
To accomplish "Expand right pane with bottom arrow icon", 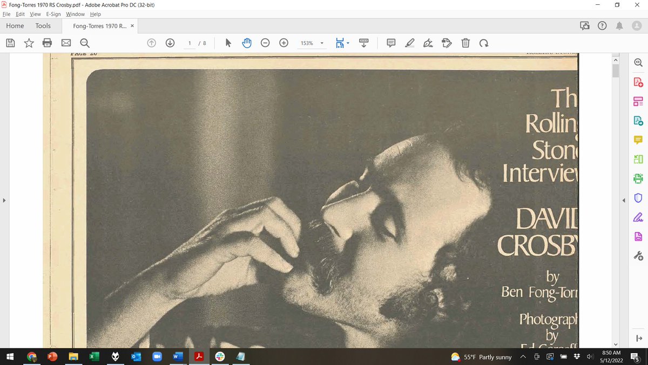I will point(639,339).
